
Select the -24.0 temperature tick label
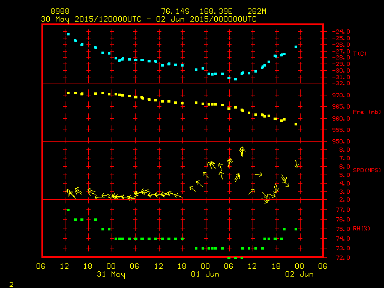point(341,32)
